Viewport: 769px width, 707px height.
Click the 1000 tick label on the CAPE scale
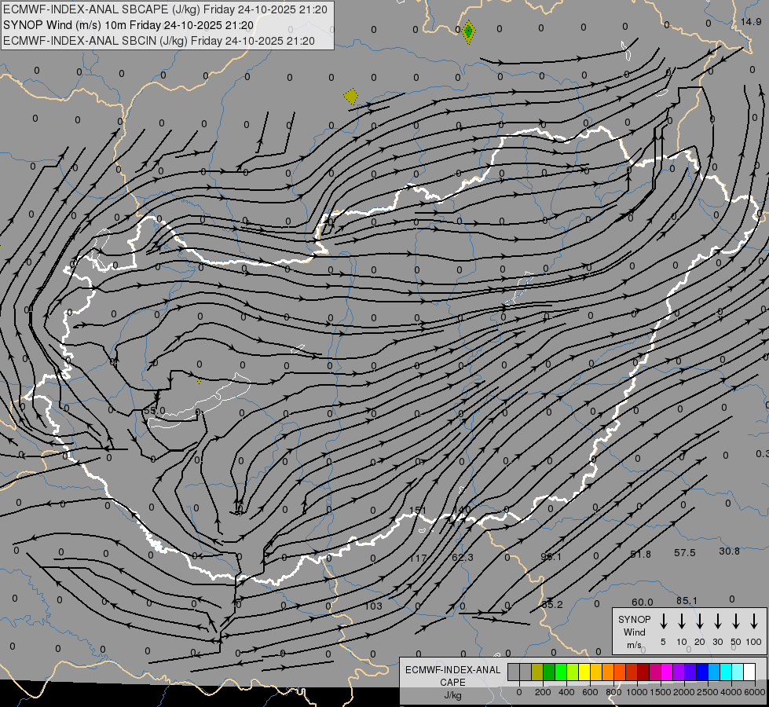click(637, 692)
